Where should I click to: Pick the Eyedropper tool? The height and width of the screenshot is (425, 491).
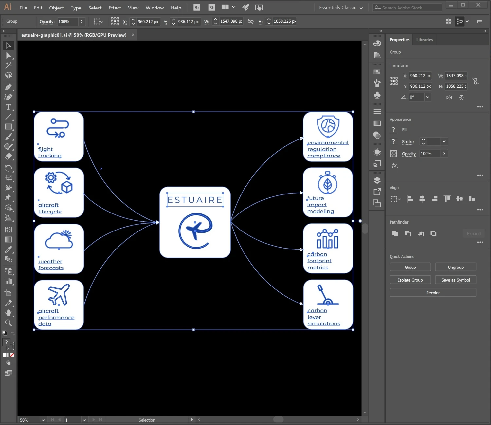[9, 249]
